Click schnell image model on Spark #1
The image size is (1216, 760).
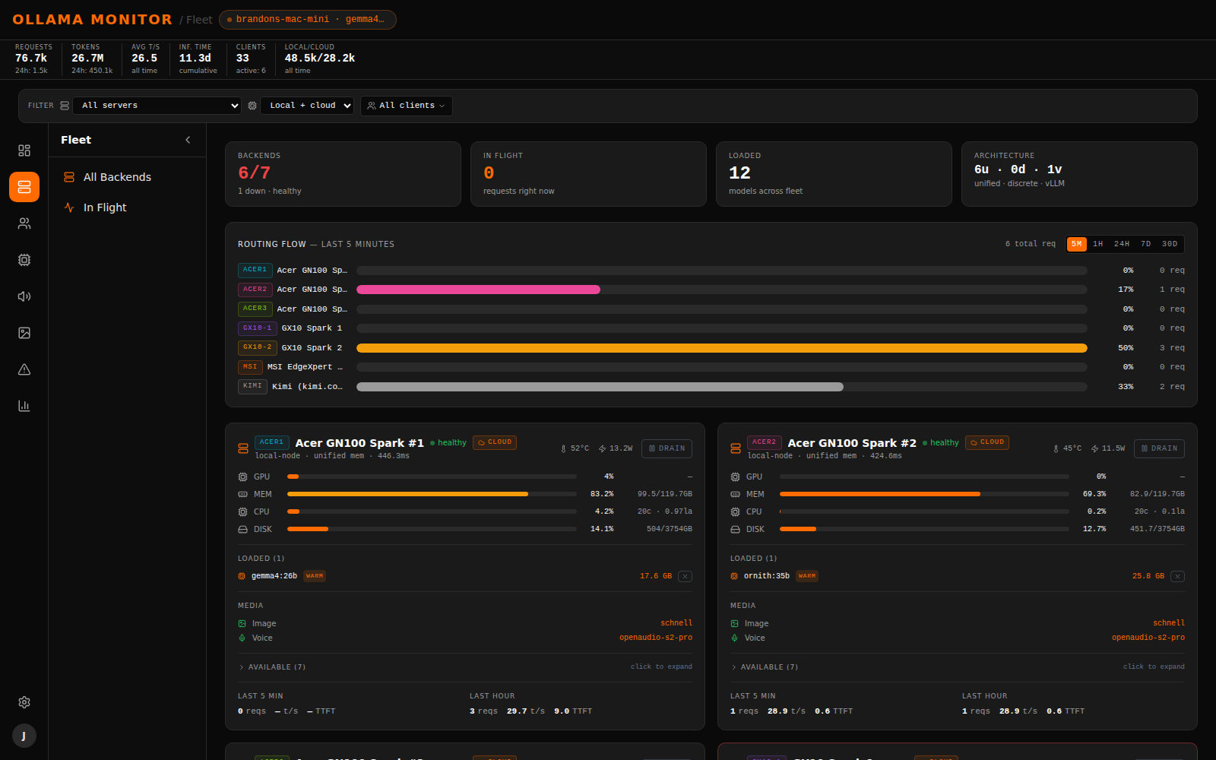point(676,623)
